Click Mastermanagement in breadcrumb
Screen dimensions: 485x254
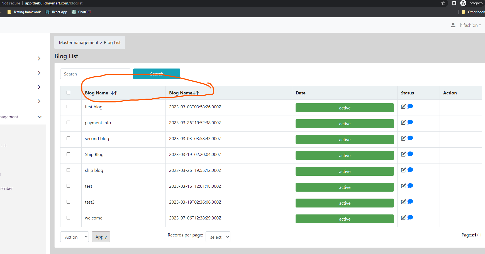point(79,42)
